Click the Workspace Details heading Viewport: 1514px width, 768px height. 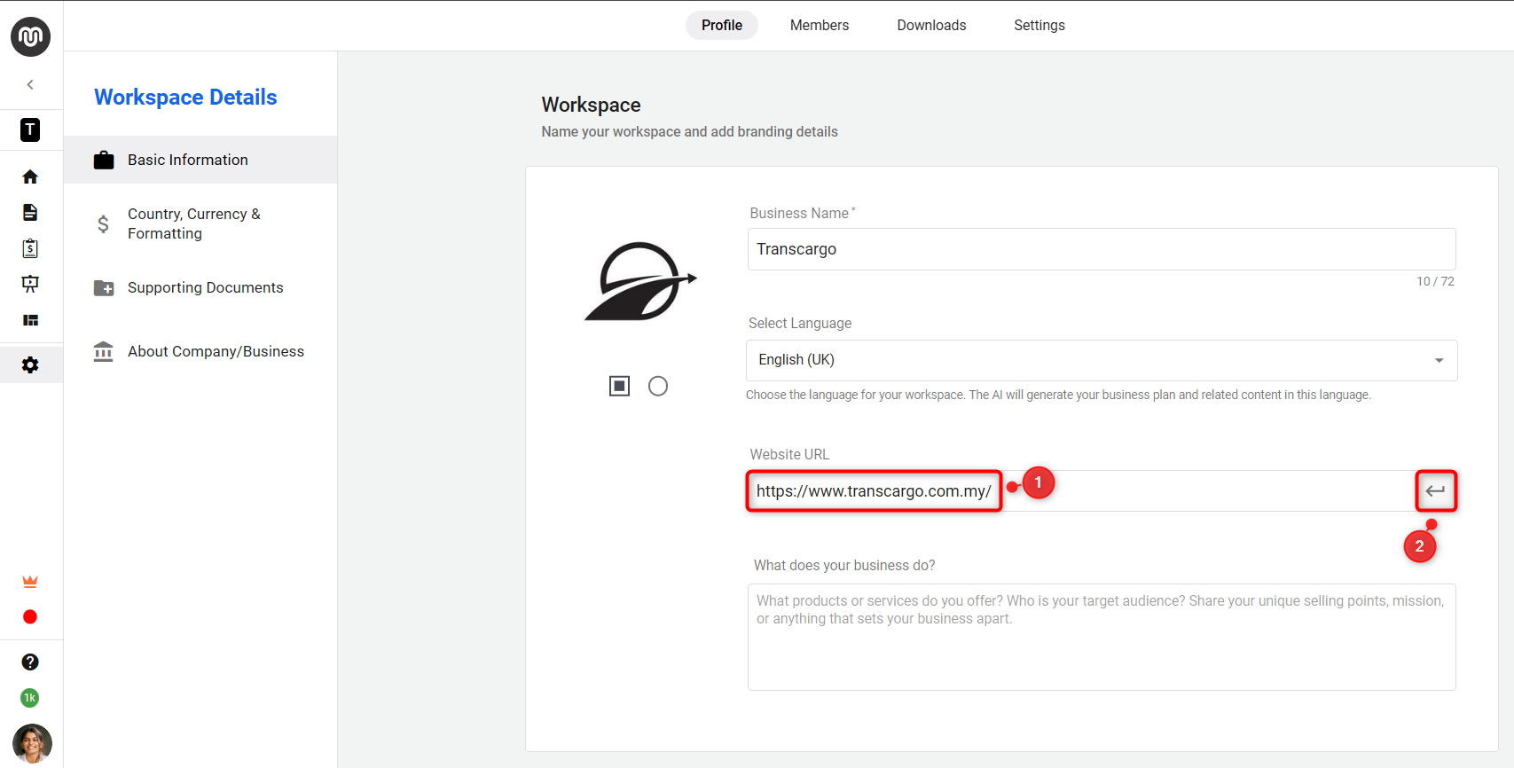tap(185, 97)
